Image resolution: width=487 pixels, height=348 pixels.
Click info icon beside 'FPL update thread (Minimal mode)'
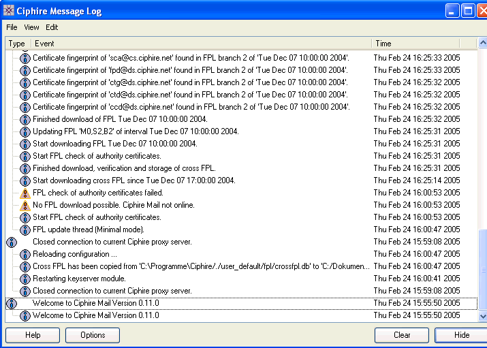[25, 230]
